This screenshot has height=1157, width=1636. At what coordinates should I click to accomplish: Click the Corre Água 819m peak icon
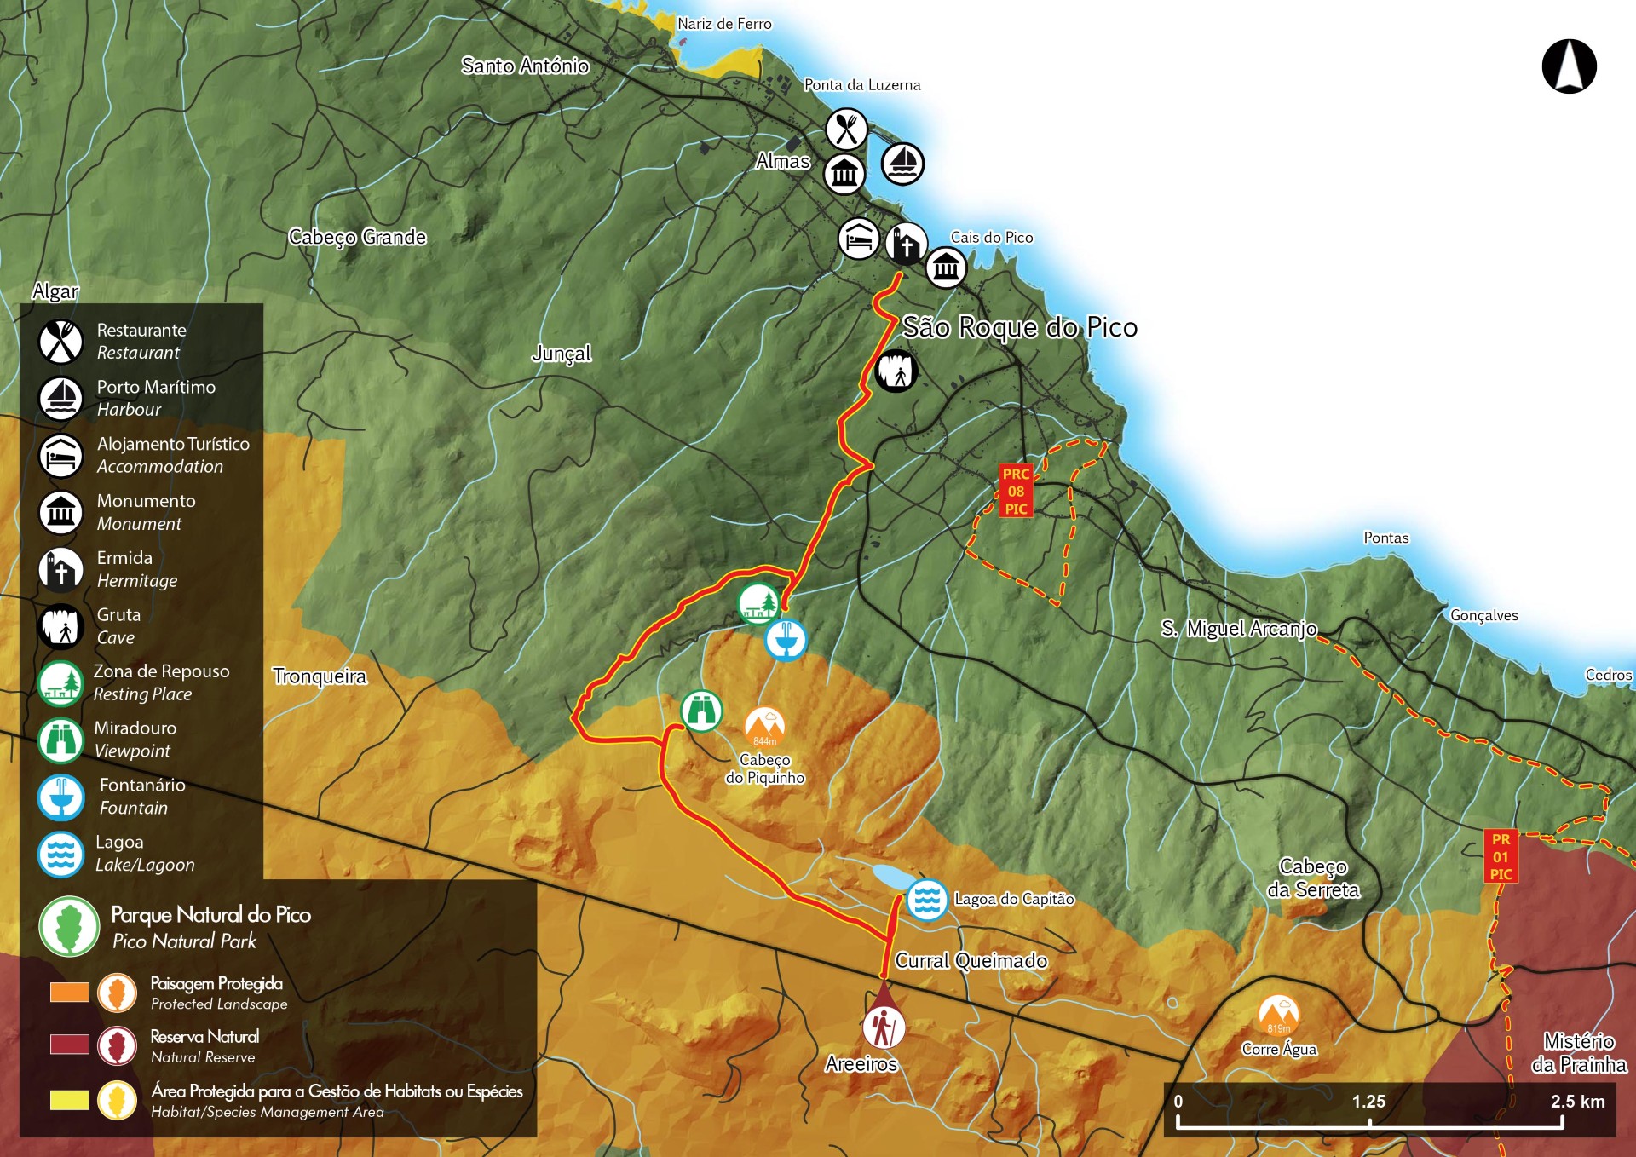(1278, 1016)
